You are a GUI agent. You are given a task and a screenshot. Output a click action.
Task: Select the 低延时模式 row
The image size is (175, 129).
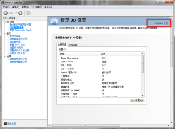(100, 79)
